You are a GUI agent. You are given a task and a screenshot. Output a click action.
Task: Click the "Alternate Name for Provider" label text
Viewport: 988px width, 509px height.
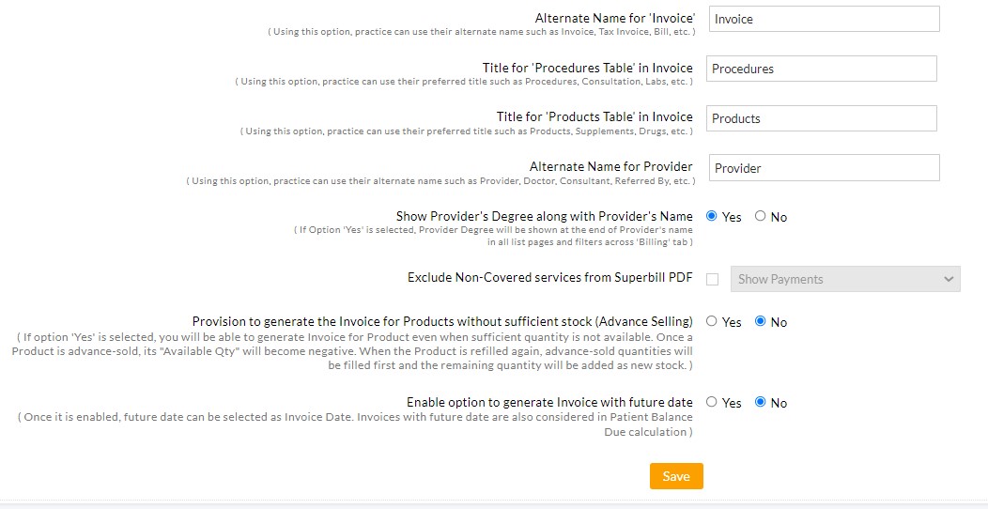point(610,166)
